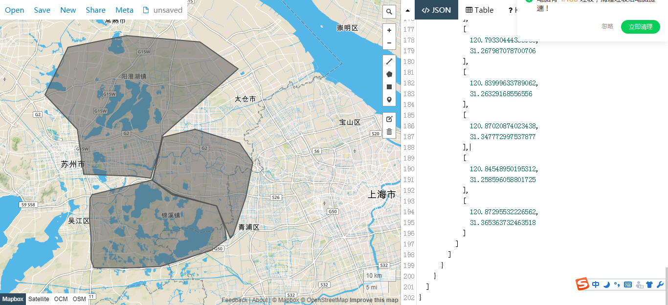Click the 立即清理 button in the notification
The image size is (668, 305).
pos(640,27)
